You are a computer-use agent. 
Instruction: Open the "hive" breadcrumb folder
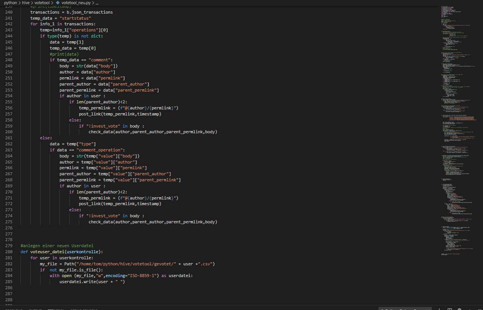[x=26, y=3]
